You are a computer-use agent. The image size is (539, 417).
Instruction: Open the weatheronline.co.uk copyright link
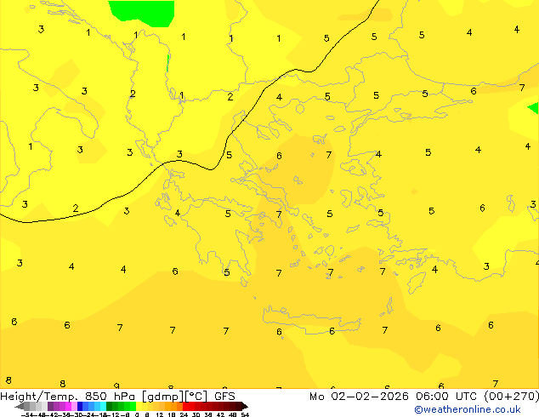468,409
